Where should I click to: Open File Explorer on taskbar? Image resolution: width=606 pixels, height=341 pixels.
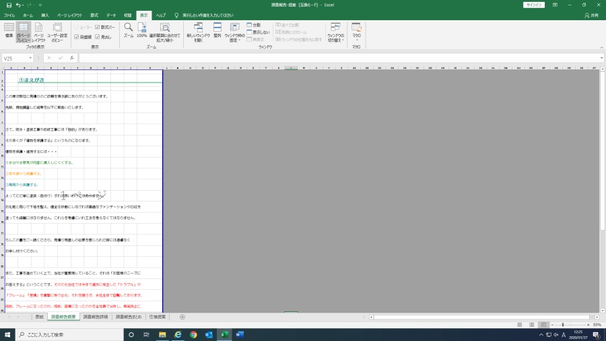pyautogui.click(x=162, y=334)
